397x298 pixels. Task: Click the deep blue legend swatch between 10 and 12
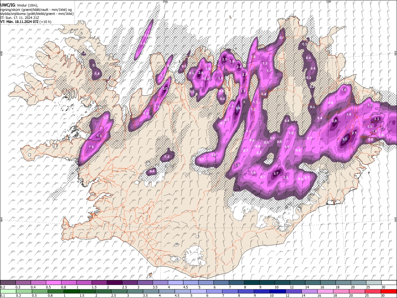[x=278, y=291]
